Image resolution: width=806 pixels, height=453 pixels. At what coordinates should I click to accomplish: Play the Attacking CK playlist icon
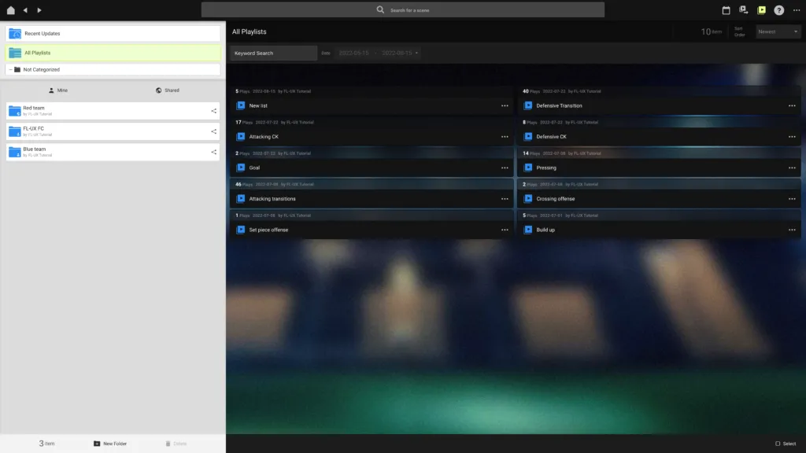(x=241, y=137)
